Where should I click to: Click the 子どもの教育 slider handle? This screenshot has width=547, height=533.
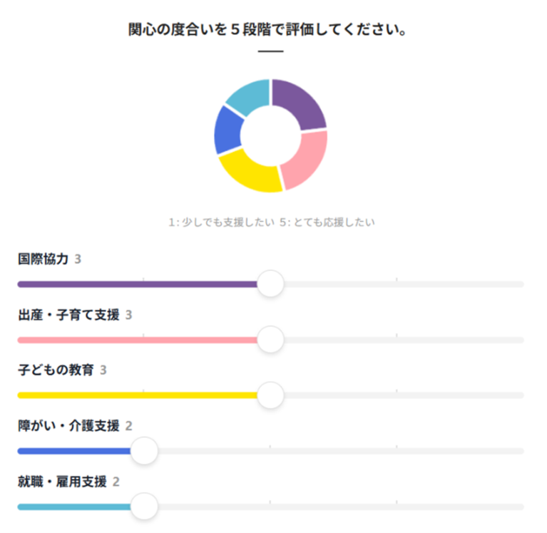(x=270, y=395)
